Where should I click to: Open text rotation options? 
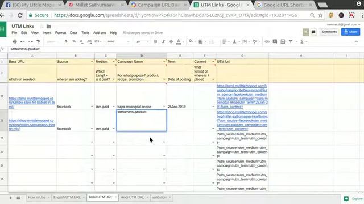coord(255,41)
